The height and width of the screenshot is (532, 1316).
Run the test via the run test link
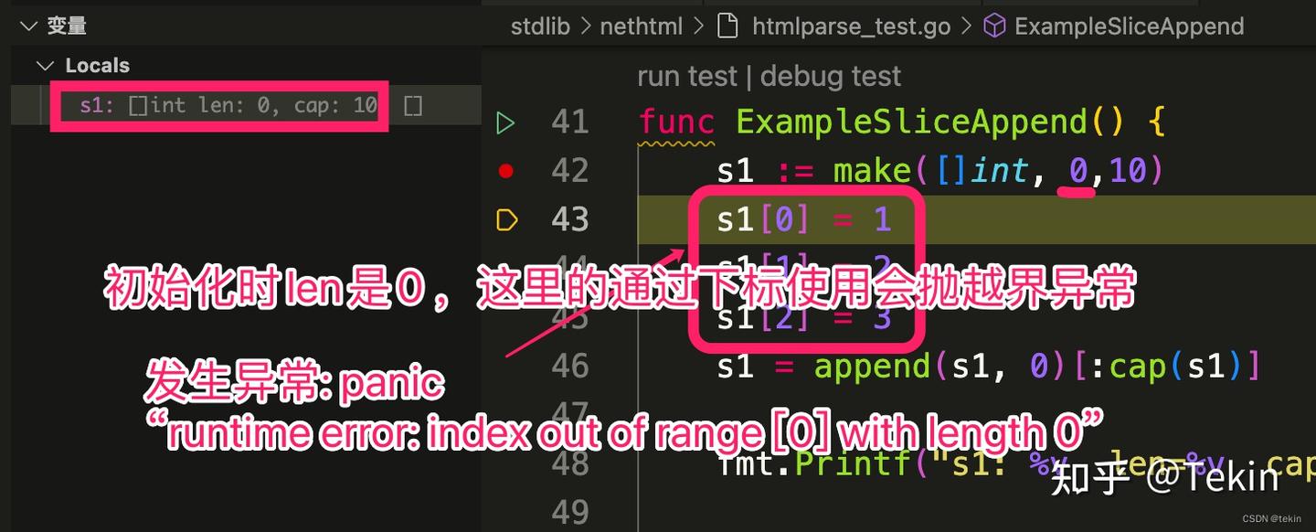(687, 76)
